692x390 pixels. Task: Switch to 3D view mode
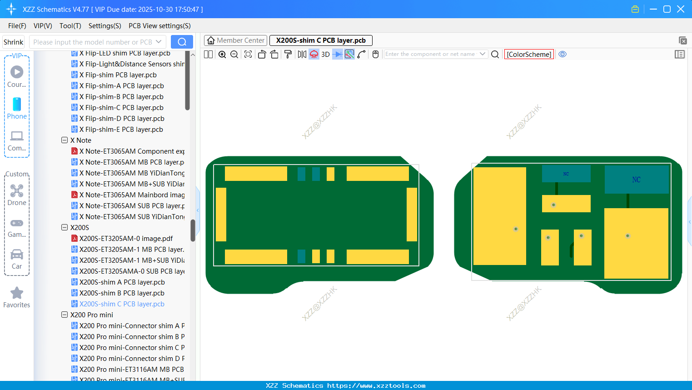(325, 54)
